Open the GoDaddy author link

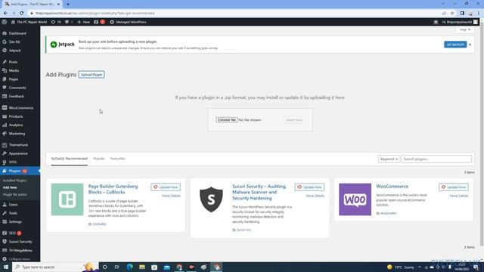(x=99, y=224)
